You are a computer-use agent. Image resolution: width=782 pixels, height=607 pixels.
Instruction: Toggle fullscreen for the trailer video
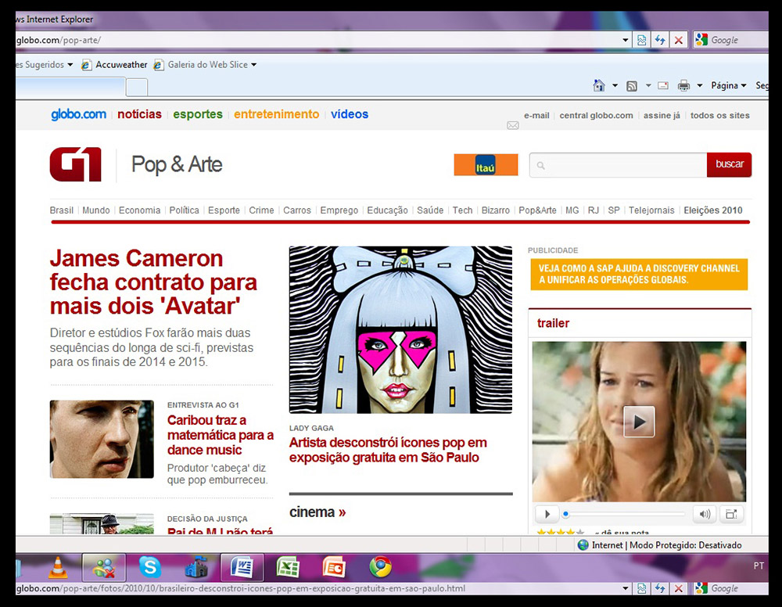tap(731, 514)
